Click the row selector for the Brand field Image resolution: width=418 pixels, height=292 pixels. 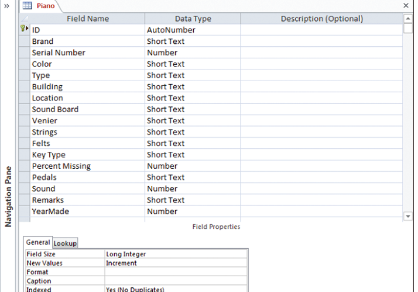pyautogui.click(x=24, y=41)
